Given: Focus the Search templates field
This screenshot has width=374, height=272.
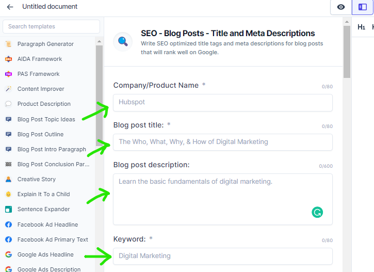Looking at the screenshot, I should [51, 26].
